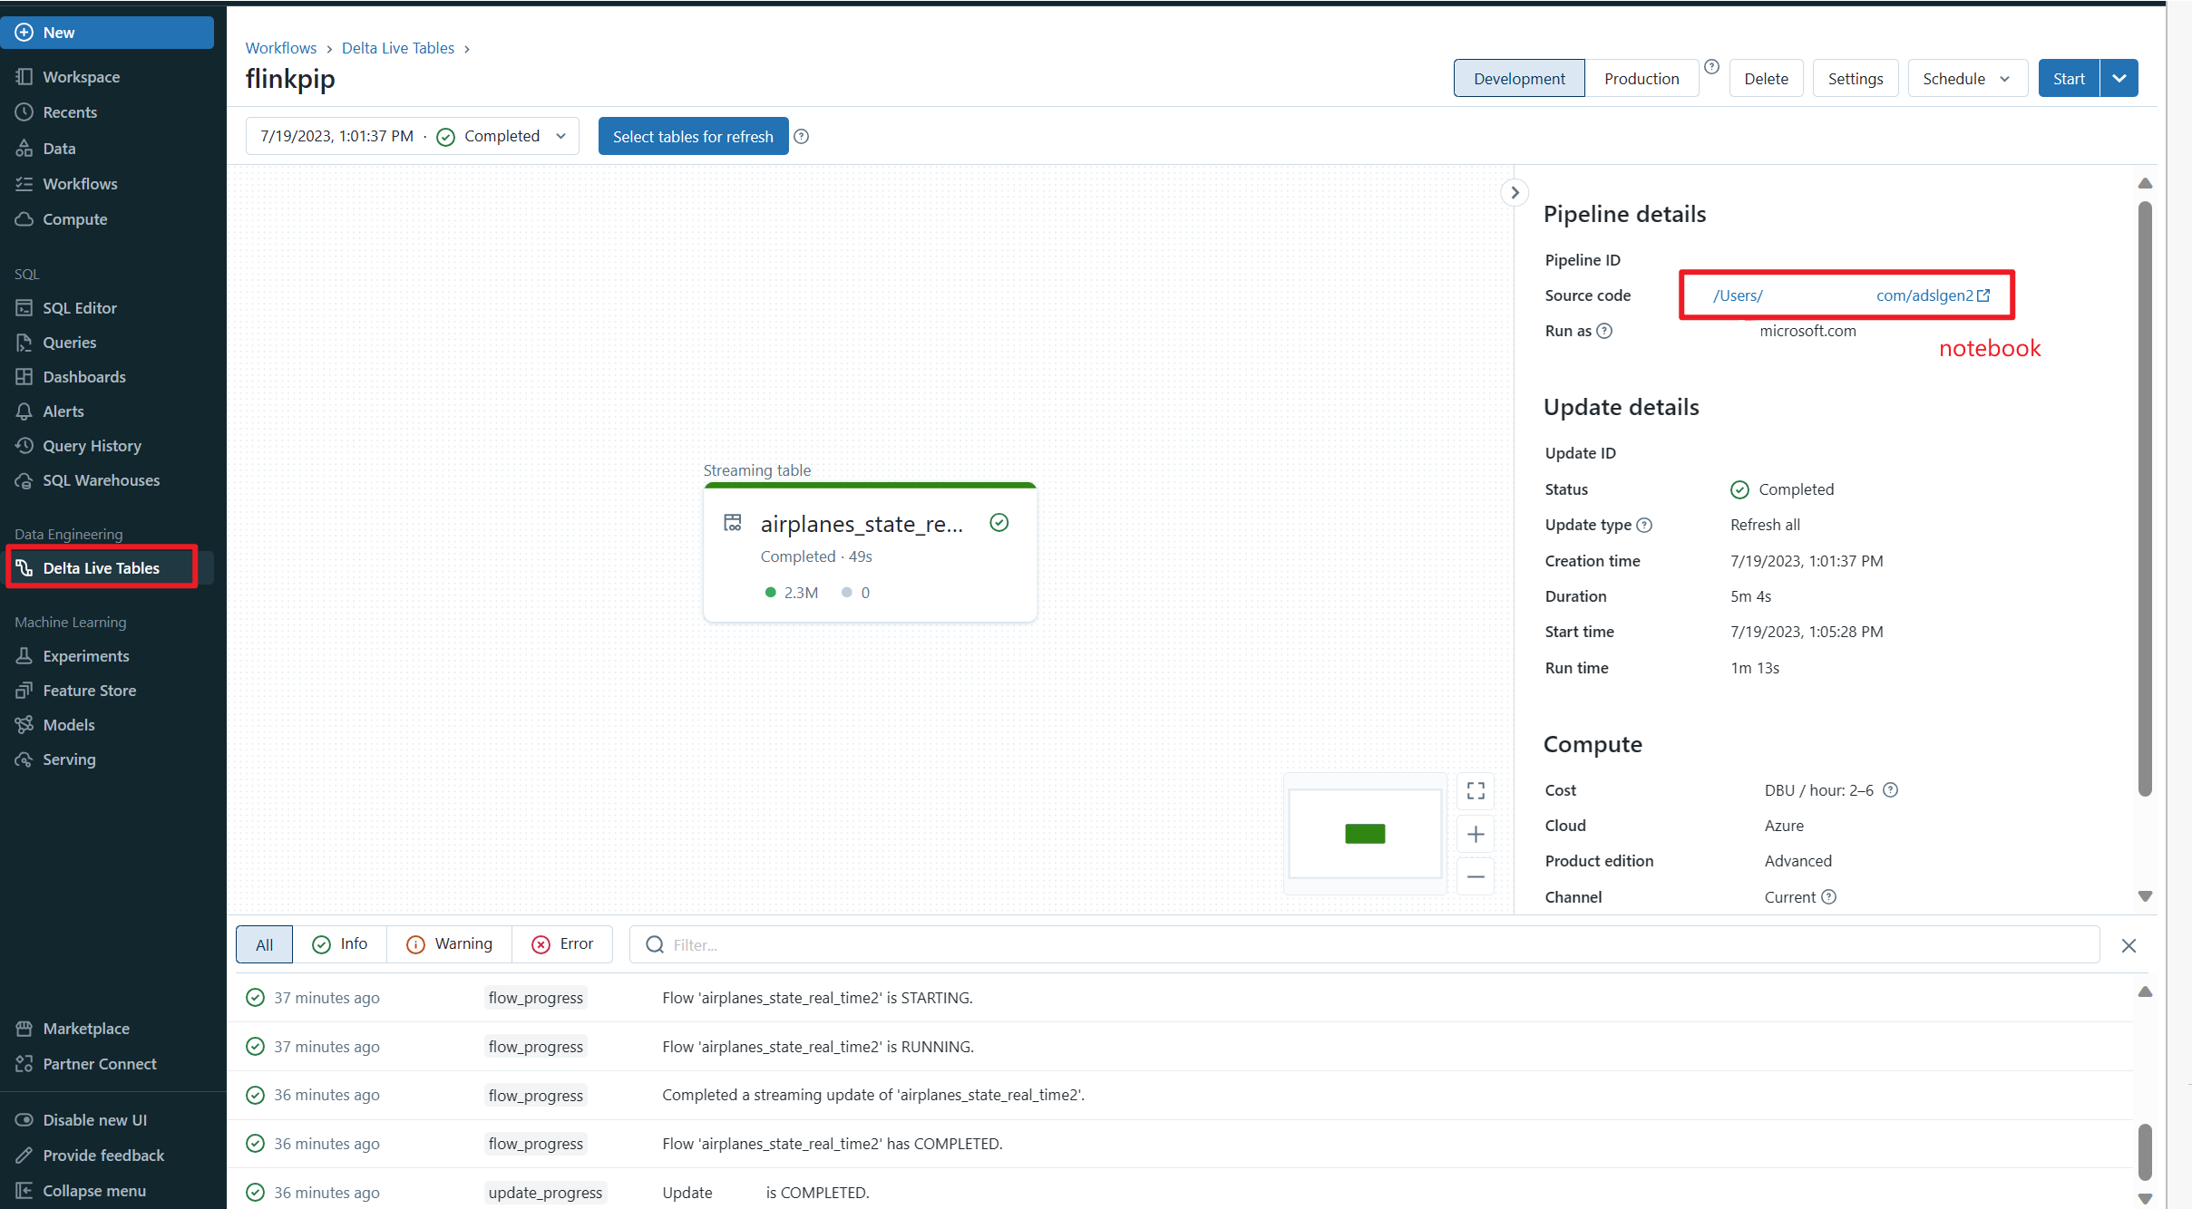Image resolution: width=2192 pixels, height=1209 pixels.
Task: Switch pipeline mode to Development
Action: point(1519,79)
